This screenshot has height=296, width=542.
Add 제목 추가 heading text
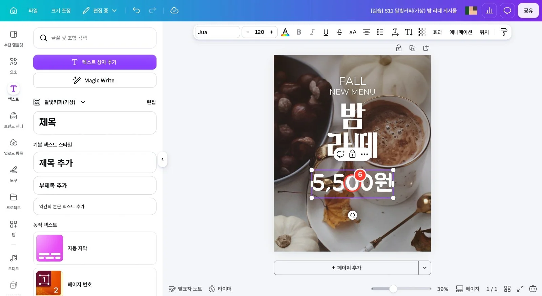click(95, 163)
